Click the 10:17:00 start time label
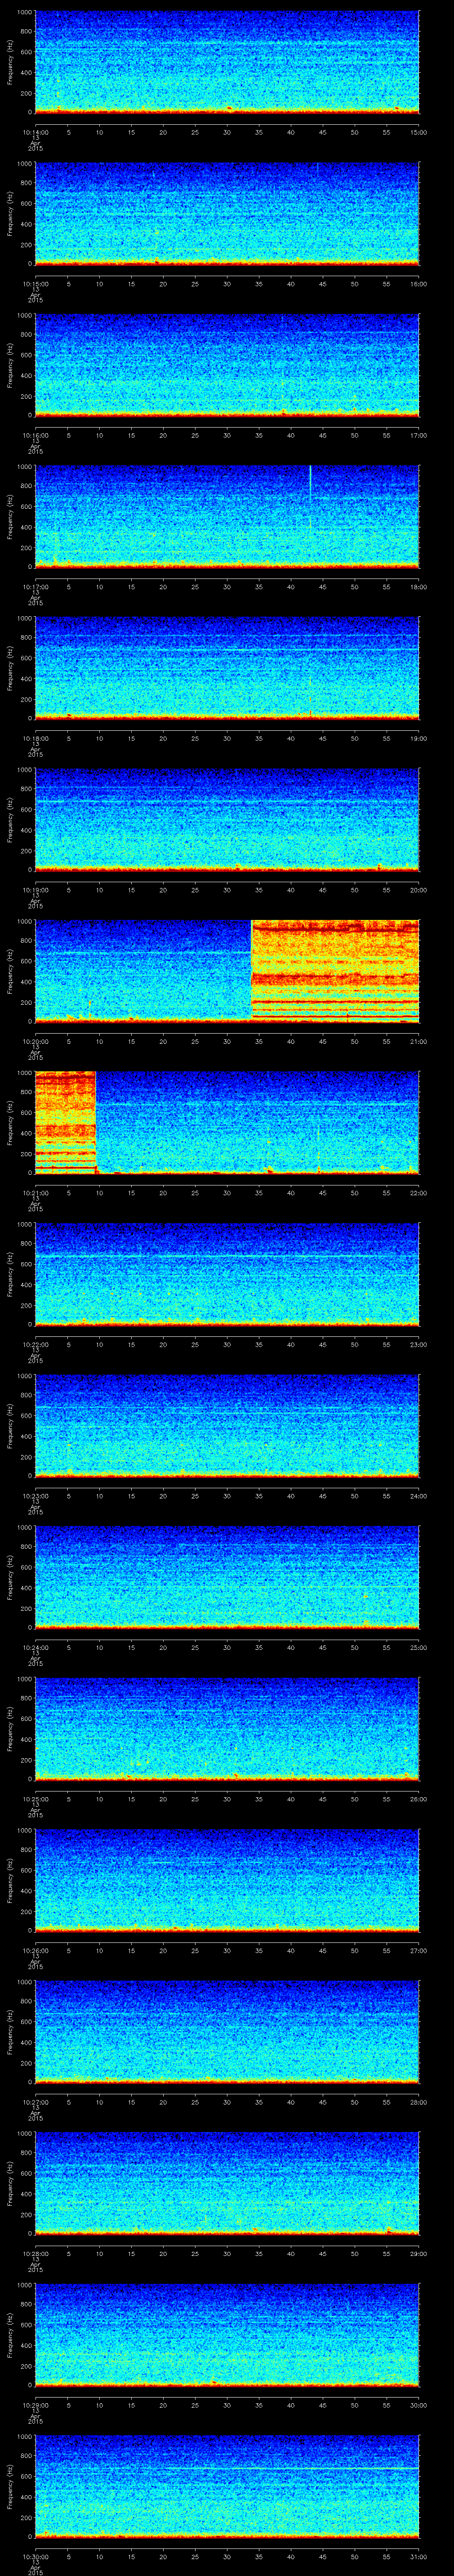This screenshot has height=2576, width=454. tap(35, 586)
